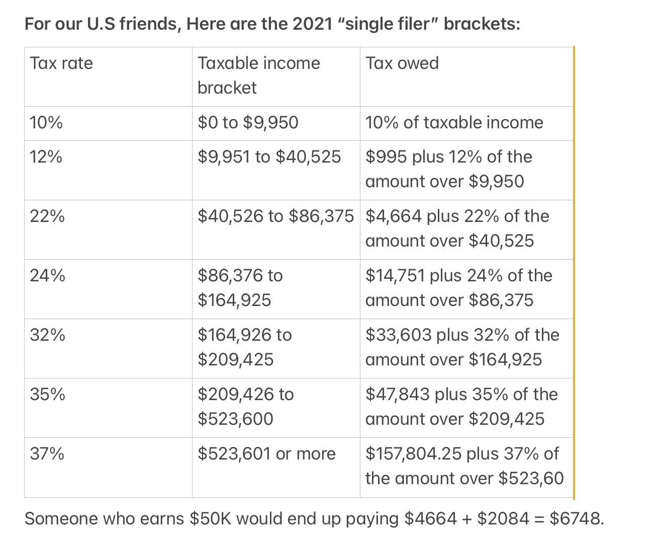Click the "$209,426 to $523,600" bracket cell
The width and height of the screenshot is (647, 535).
pyautogui.click(x=245, y=407)
